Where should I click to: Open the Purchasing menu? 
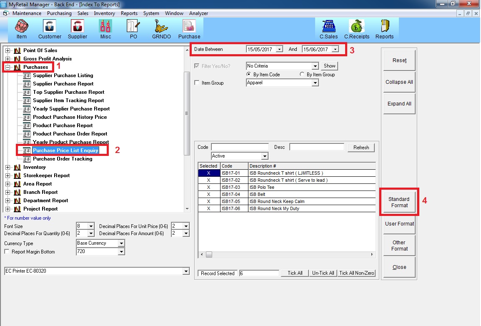click(59, 13)
